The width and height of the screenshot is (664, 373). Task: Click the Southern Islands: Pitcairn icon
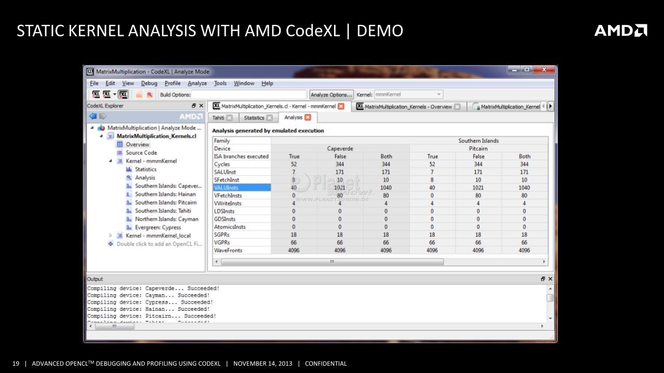tap(129, 203)
